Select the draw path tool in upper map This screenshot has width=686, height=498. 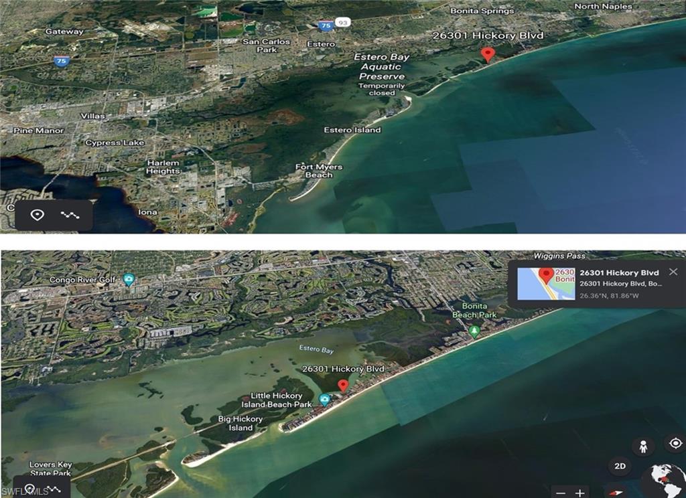70,215
